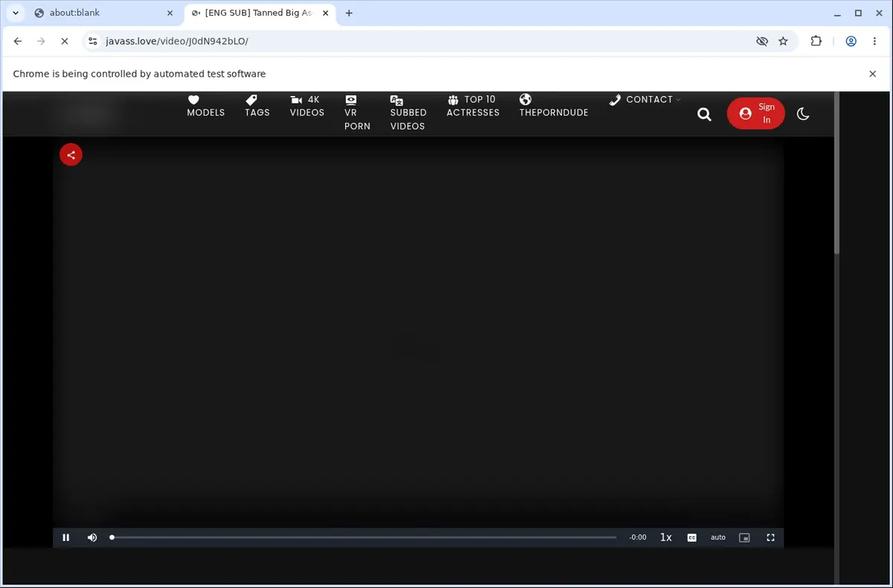Open the Top 10 Actresses link
Image resolution: width=893 pixels, height=588 pixels.
473,106
